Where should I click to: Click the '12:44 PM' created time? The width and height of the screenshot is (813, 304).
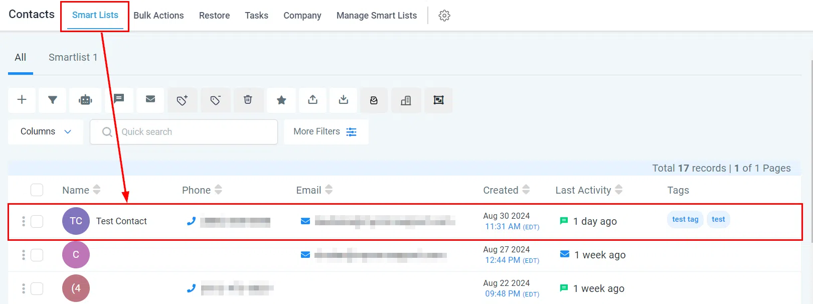[x=503, y=260]
